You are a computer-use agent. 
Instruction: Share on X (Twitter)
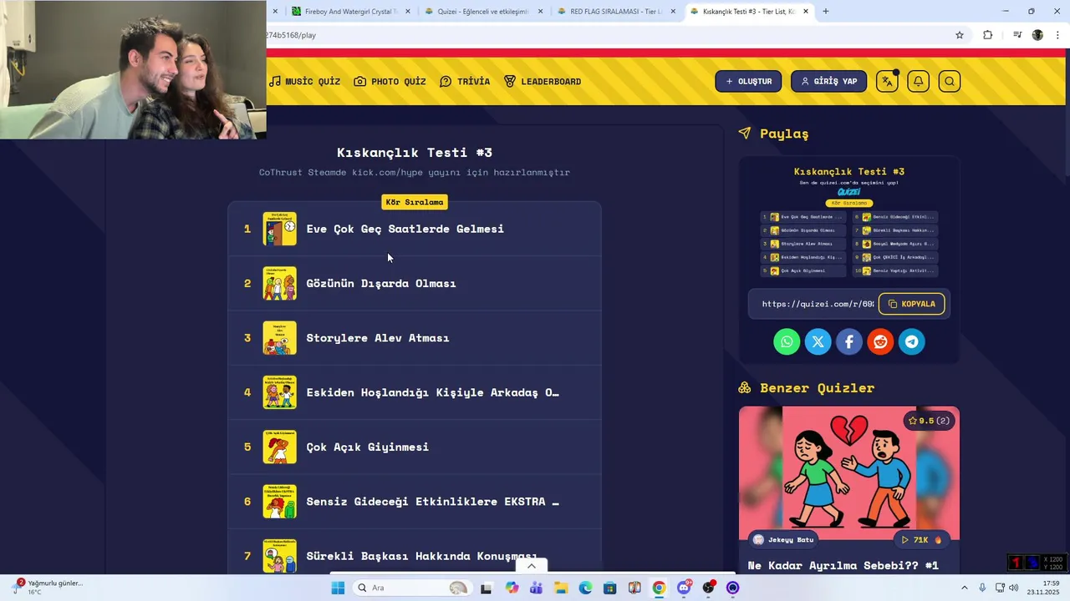pos(818,341)
